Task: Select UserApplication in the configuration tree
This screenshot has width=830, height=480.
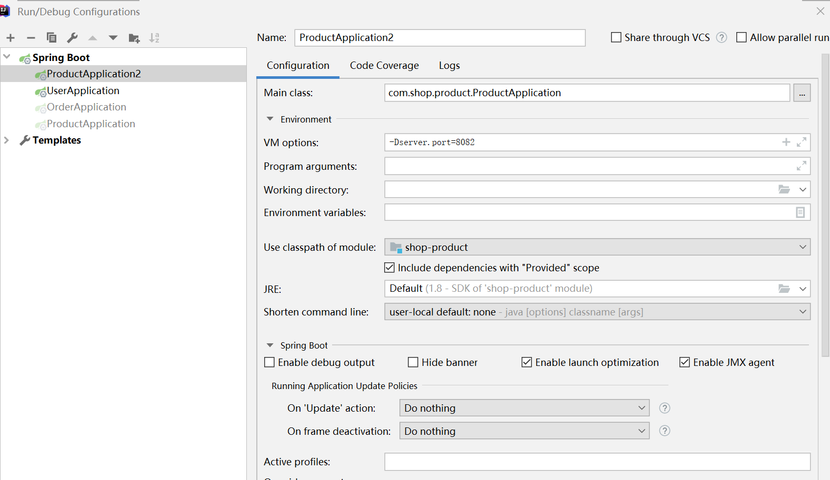Action: coord(83,90)
